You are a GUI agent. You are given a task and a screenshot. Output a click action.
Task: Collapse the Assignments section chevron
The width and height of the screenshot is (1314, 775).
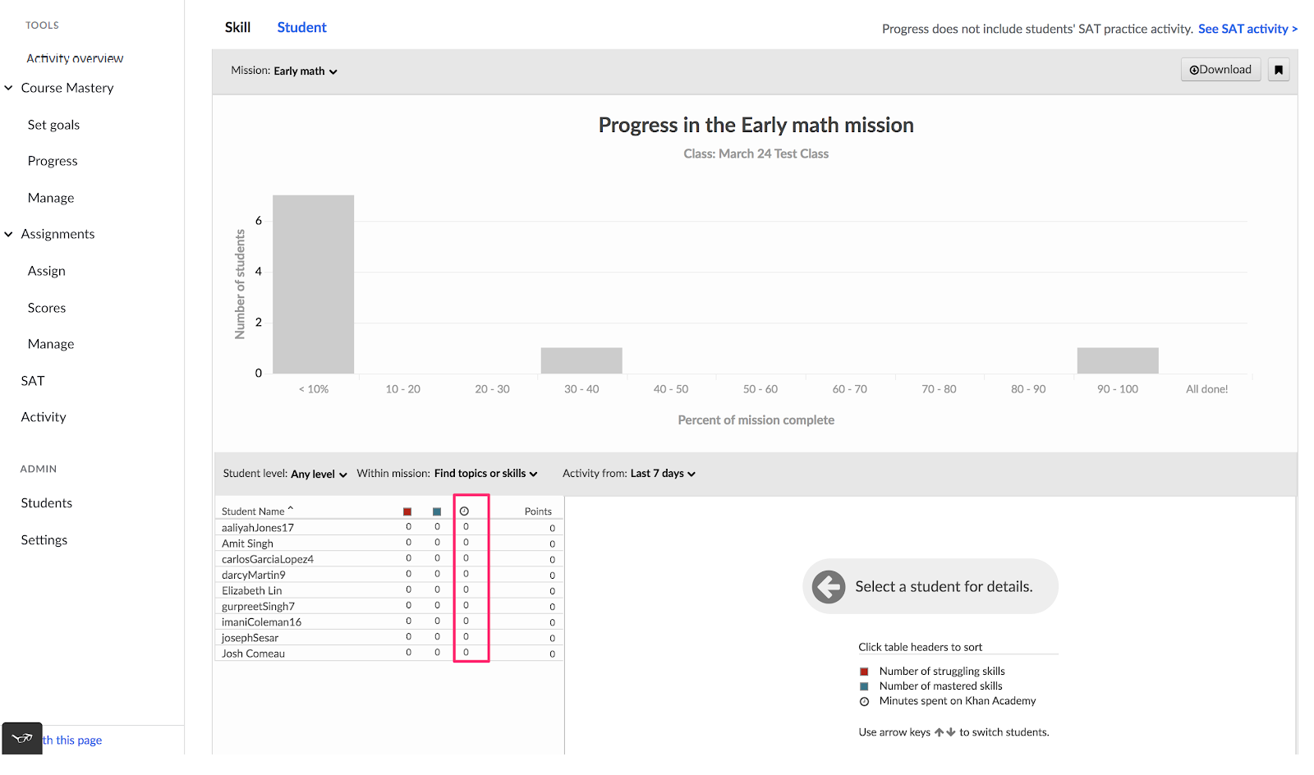tap(9, 234)
